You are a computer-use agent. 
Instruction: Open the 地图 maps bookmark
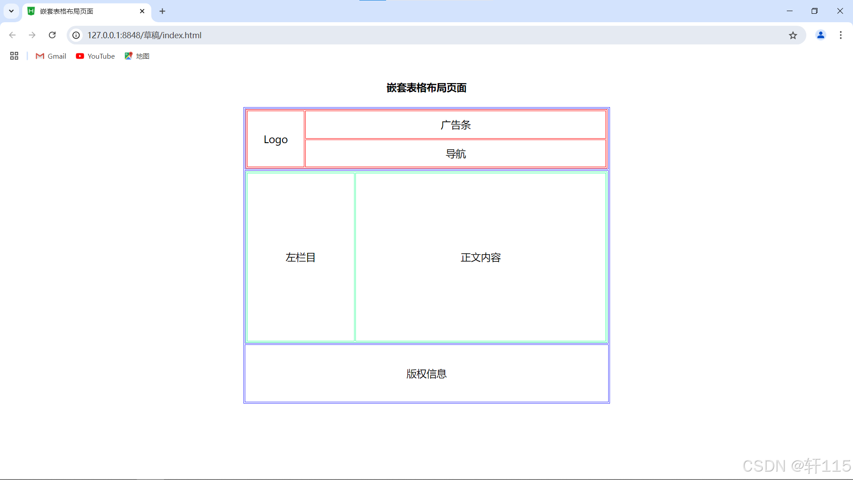point(137,56)
